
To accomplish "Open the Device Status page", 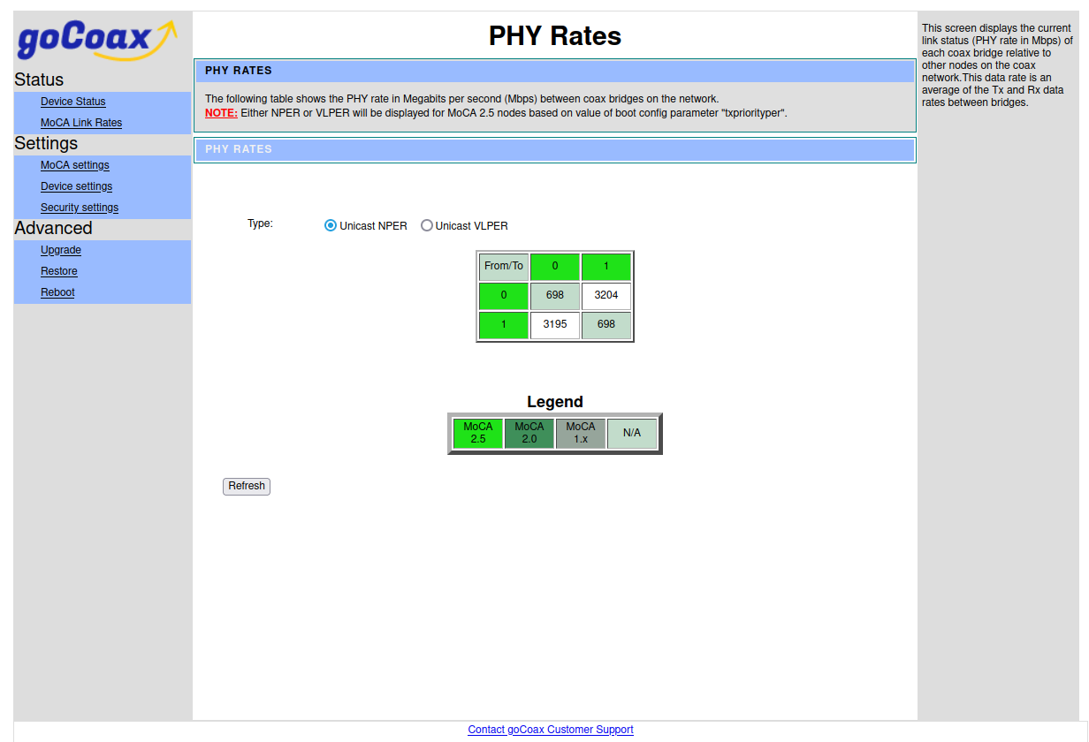I will 72,102.
